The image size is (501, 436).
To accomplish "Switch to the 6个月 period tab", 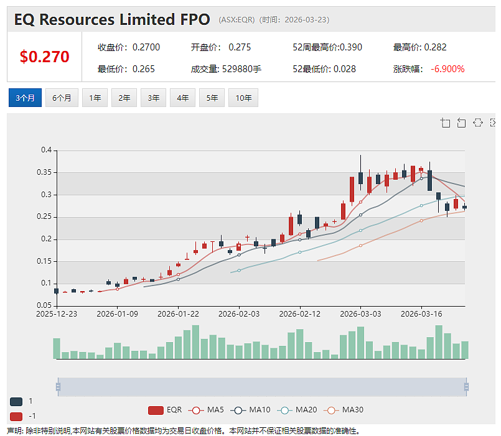I will (62, 98).
